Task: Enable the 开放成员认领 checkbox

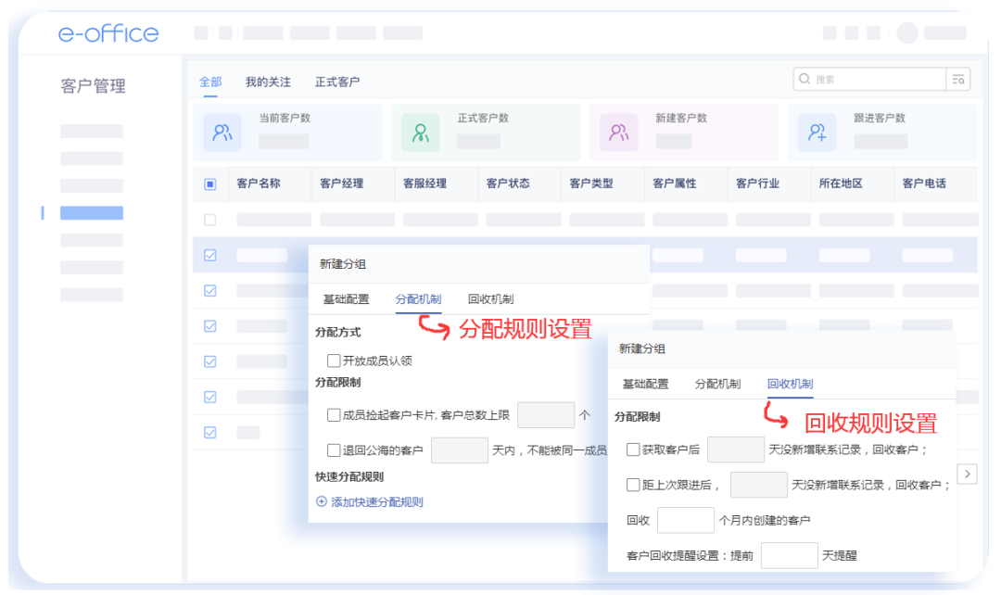Action: coord(333,361)
